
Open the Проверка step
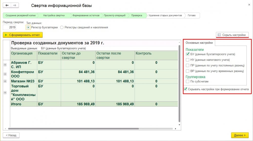click(x=137, y=15)
